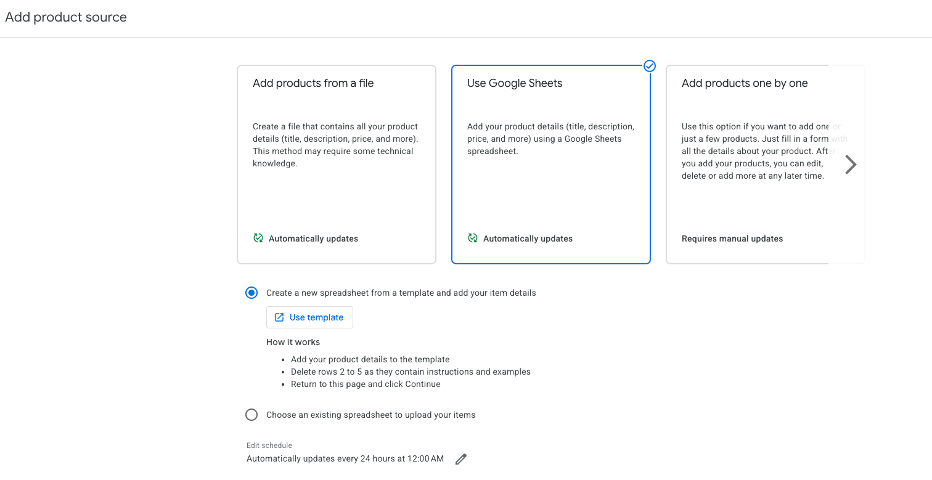Click the Add product source page heading
Image resolution: width=932 pixels, height=480 pixels.
(x=66, y=17)
